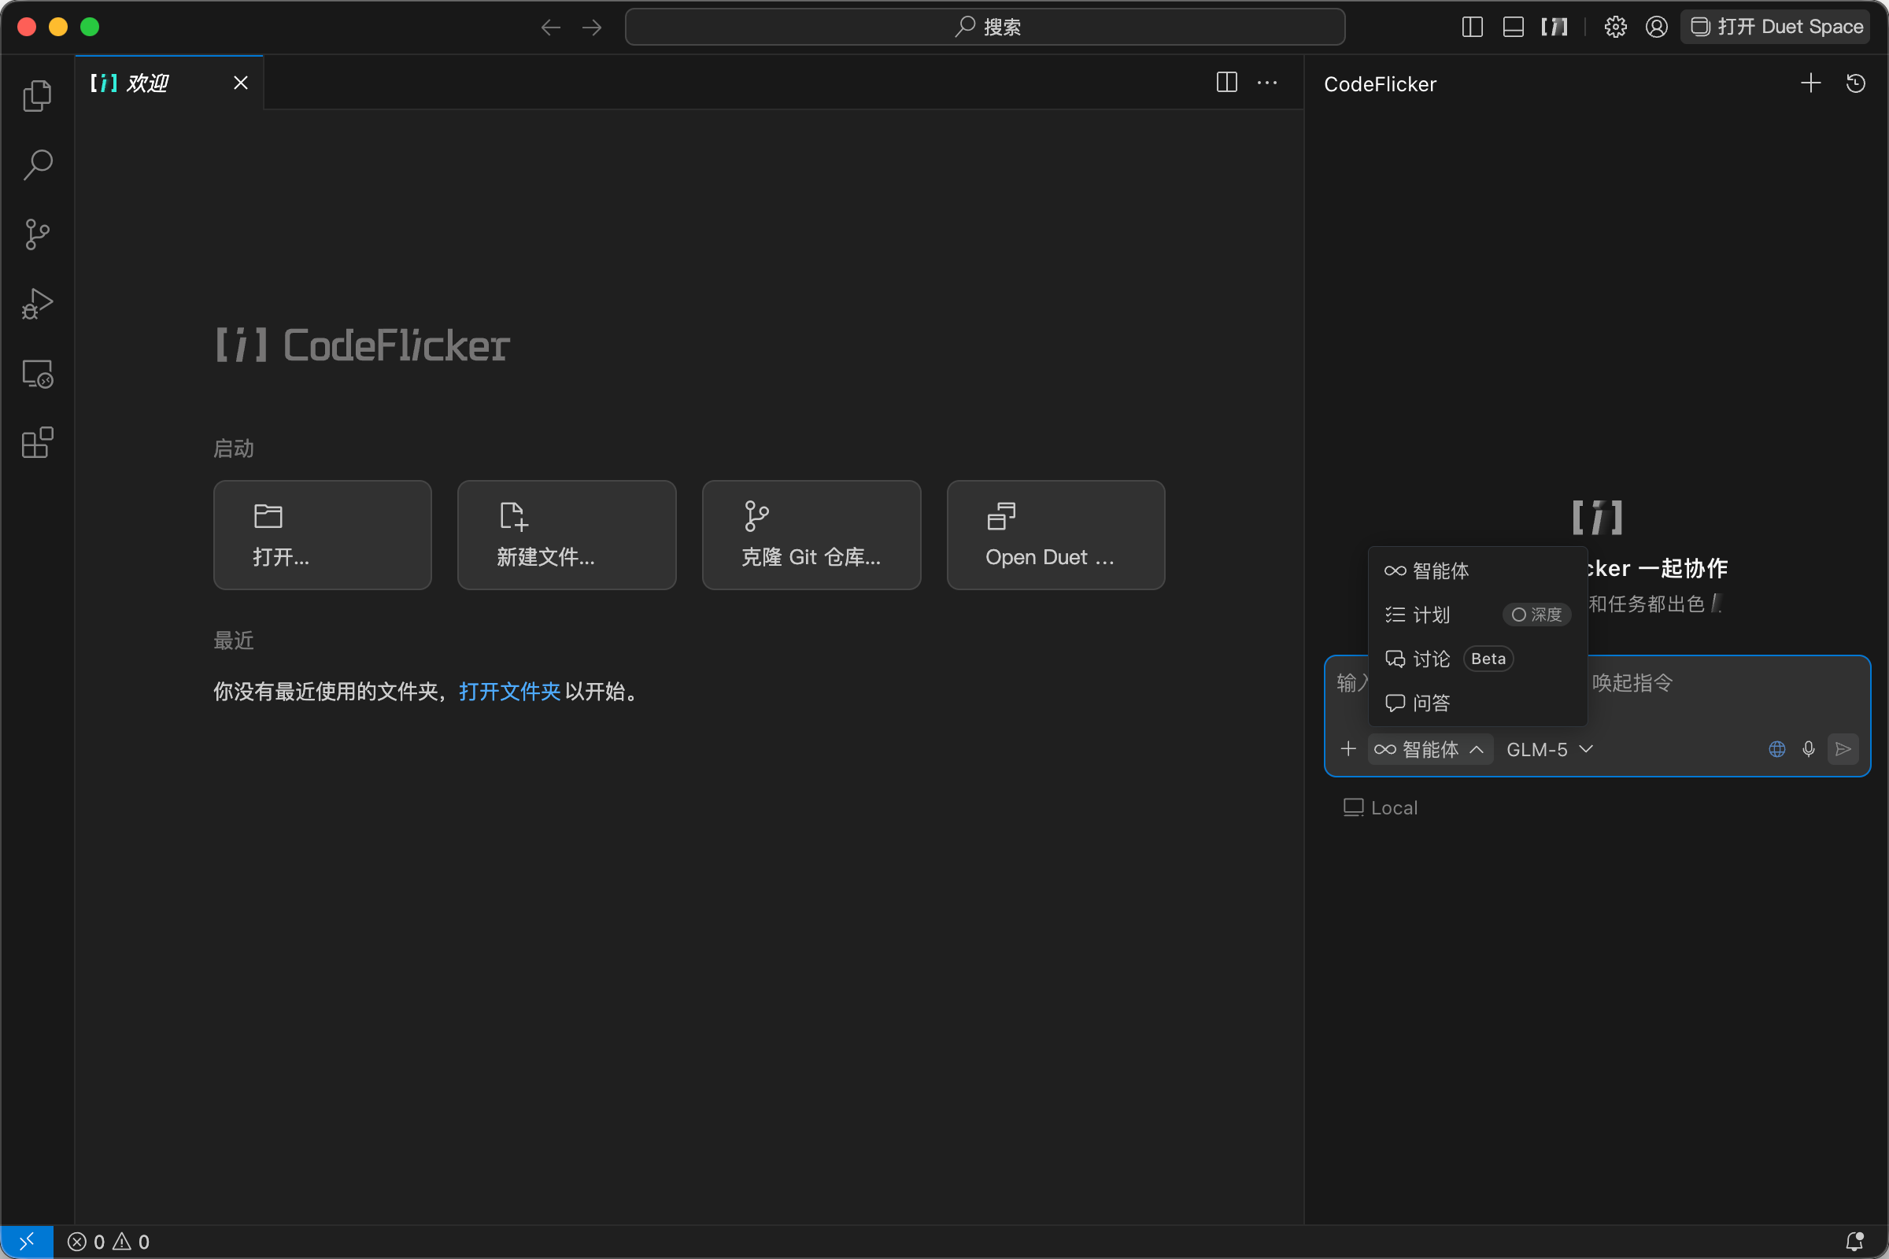
Task: Choose 讨论 Beta mode option
Action: (1429, 659)
